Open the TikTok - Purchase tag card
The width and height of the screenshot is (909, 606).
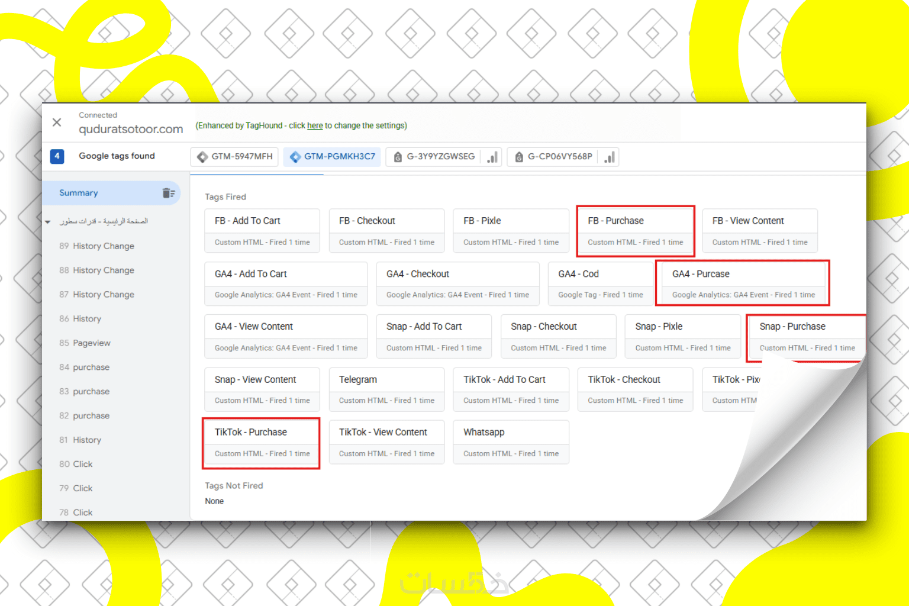(261, 443)
